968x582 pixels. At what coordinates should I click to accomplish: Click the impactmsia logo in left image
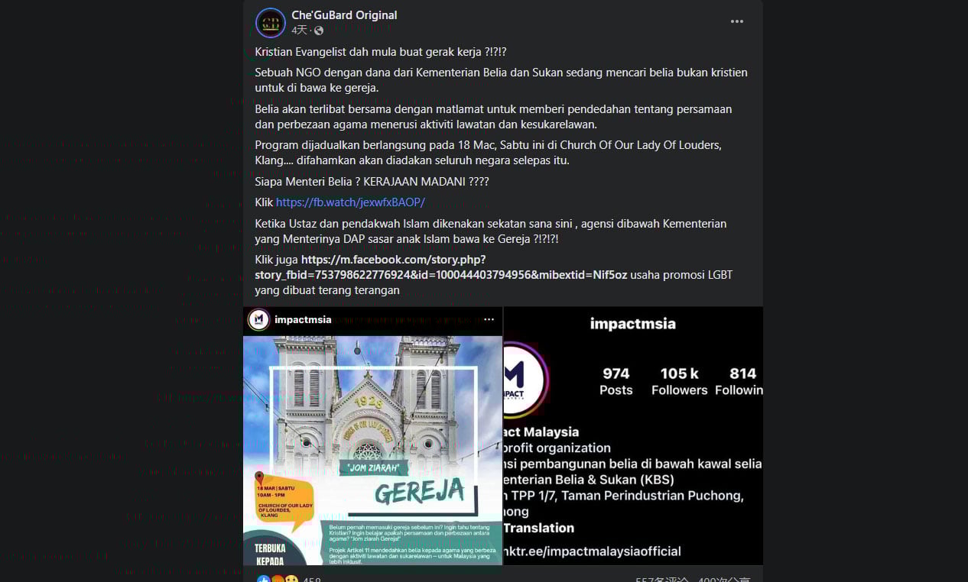[x=259, y=319]
